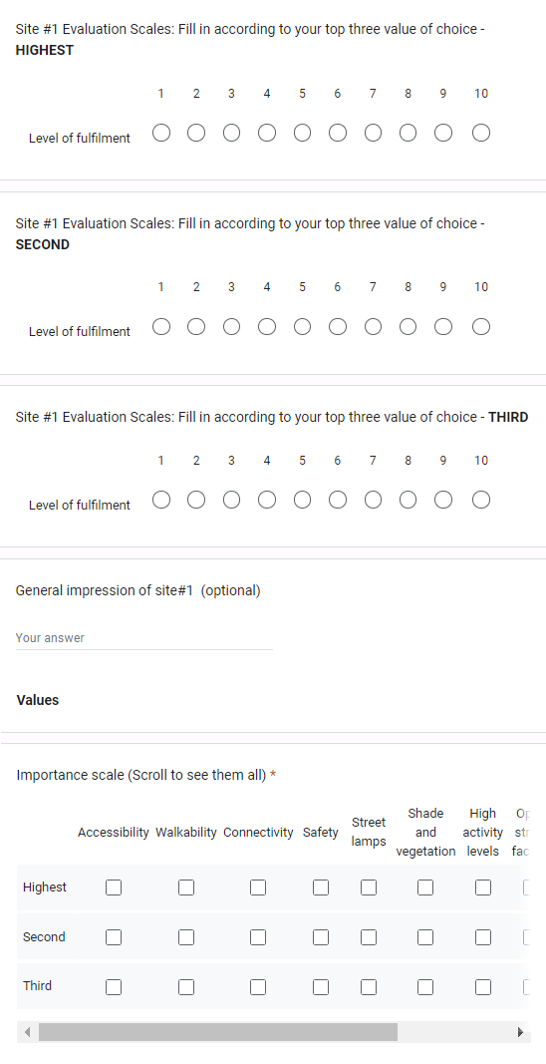This screenshot has height=1064, width=546.
Task: Check Walkability in the Second row
Action: pos(186,937)
